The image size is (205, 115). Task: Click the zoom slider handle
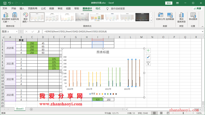(x=183, y=113)
